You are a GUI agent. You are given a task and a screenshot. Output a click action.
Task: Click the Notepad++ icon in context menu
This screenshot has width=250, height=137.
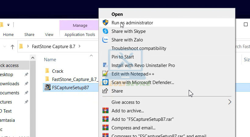click(105, 74)
